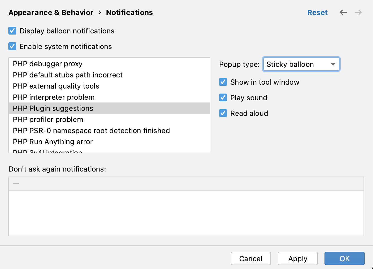The width and height of the screenshot is (373, 269).
Task: Click the Reset link
Action: pos(318,12)
